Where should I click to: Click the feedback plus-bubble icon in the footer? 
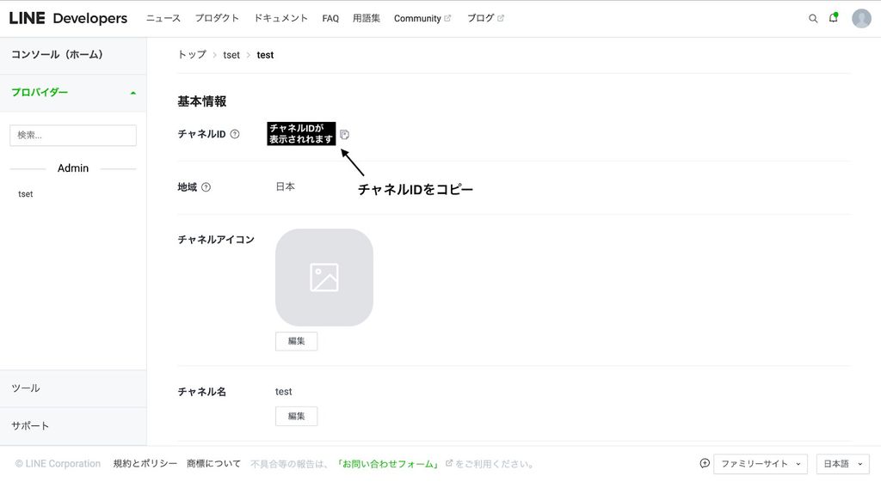(x=705, y=463)
